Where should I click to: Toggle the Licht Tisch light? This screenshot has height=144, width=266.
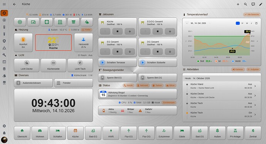pyautogui.click(x=80, y=65)
